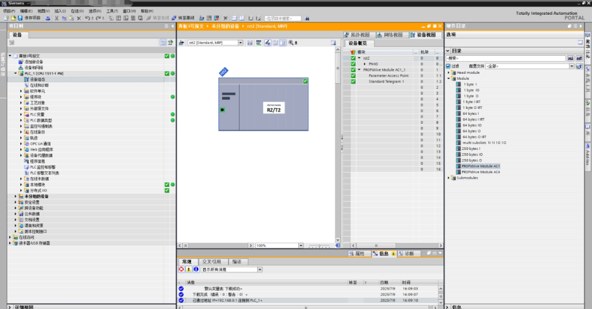Click the module filter icon in device overview header
The height and width of the screenshot is (309, 592).
click(352, 52)
